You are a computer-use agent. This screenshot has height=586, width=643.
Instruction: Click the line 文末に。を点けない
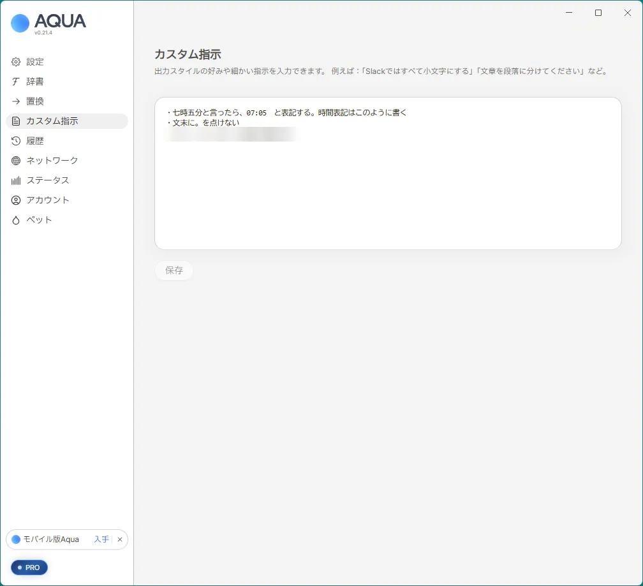click(x=203, y=123)
